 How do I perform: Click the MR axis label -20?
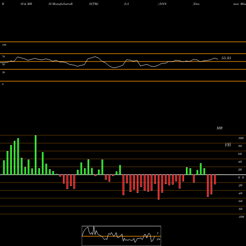click(240, 185)
